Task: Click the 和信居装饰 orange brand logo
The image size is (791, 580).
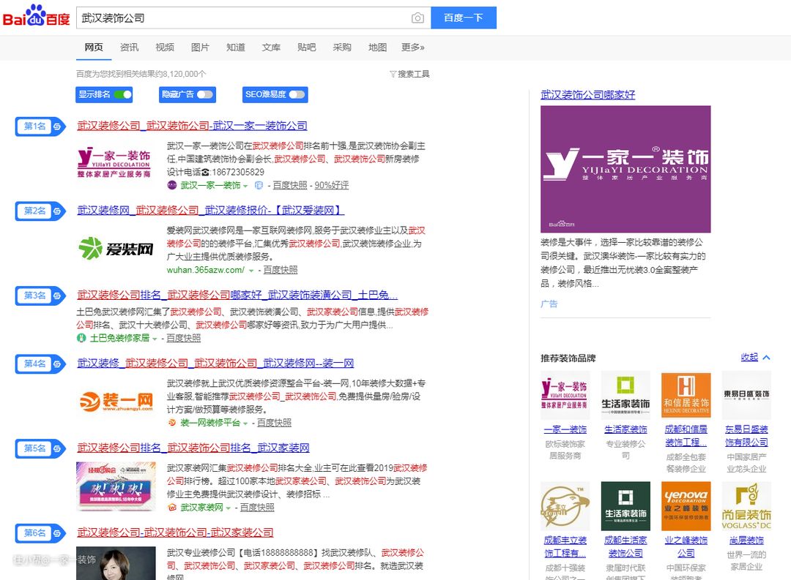Action: [x=686, y=396]
